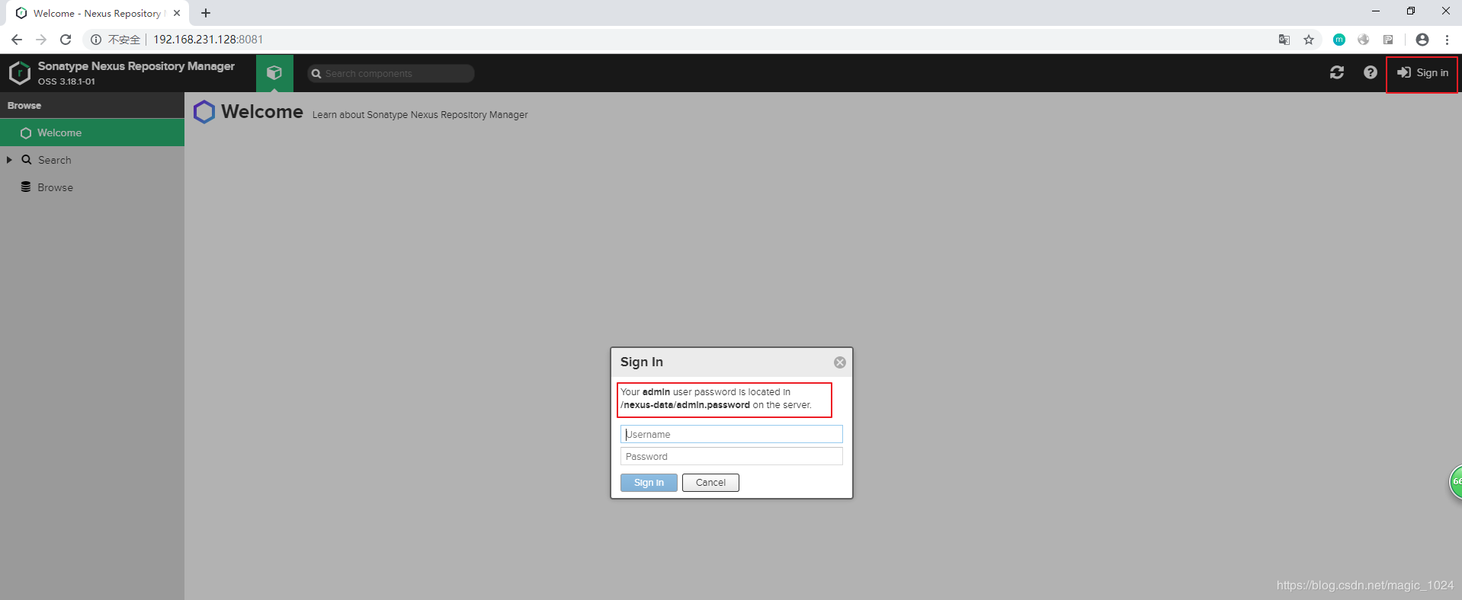Screen dimensions: 1462x600
Task: Click the Username input field
Action: (732, 434)
